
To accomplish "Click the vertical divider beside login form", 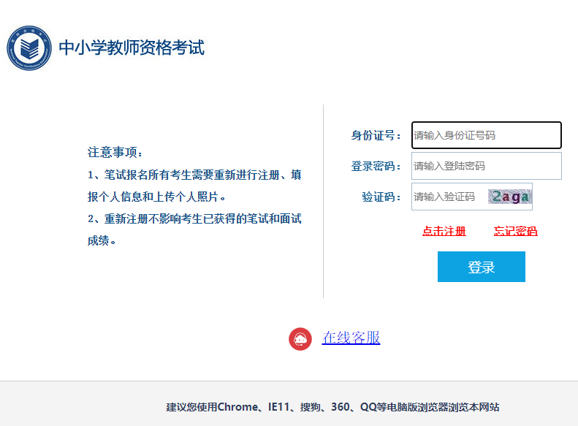I will [323, 201].
